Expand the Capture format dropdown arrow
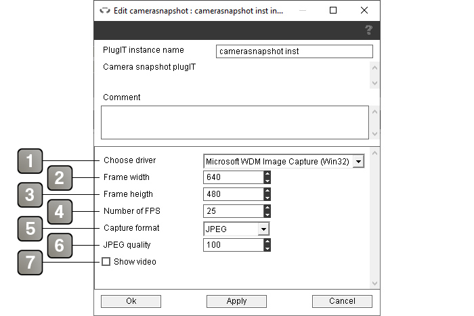 click(263, 229)
